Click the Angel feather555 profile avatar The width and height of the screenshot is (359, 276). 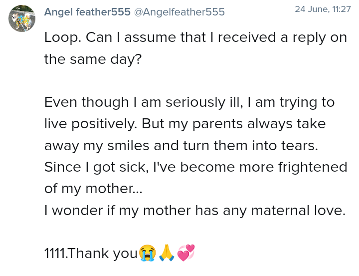[x=22, y=18]
